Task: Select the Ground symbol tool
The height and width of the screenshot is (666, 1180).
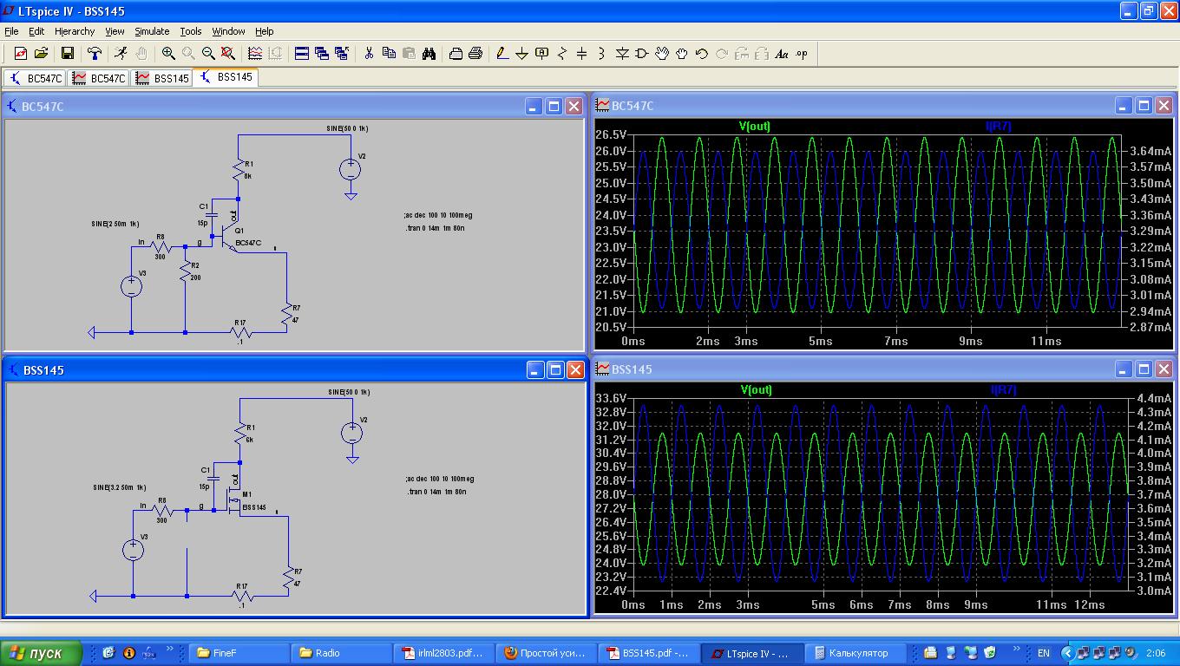Action: [x=521, y=54]
